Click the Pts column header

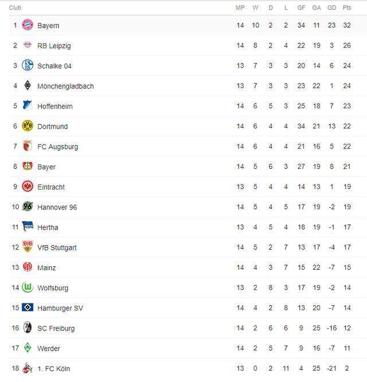coord(347,8)
